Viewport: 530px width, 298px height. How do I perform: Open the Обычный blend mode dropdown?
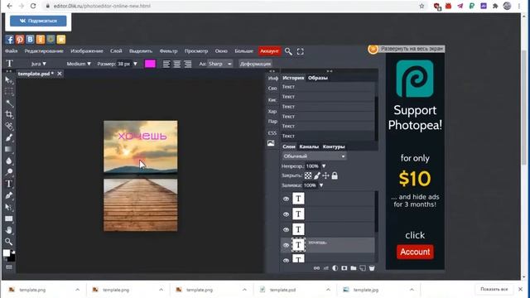click(314, 156)
